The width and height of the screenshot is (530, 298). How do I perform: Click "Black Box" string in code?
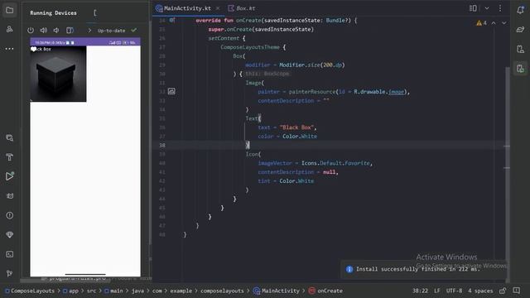[296, 127]
